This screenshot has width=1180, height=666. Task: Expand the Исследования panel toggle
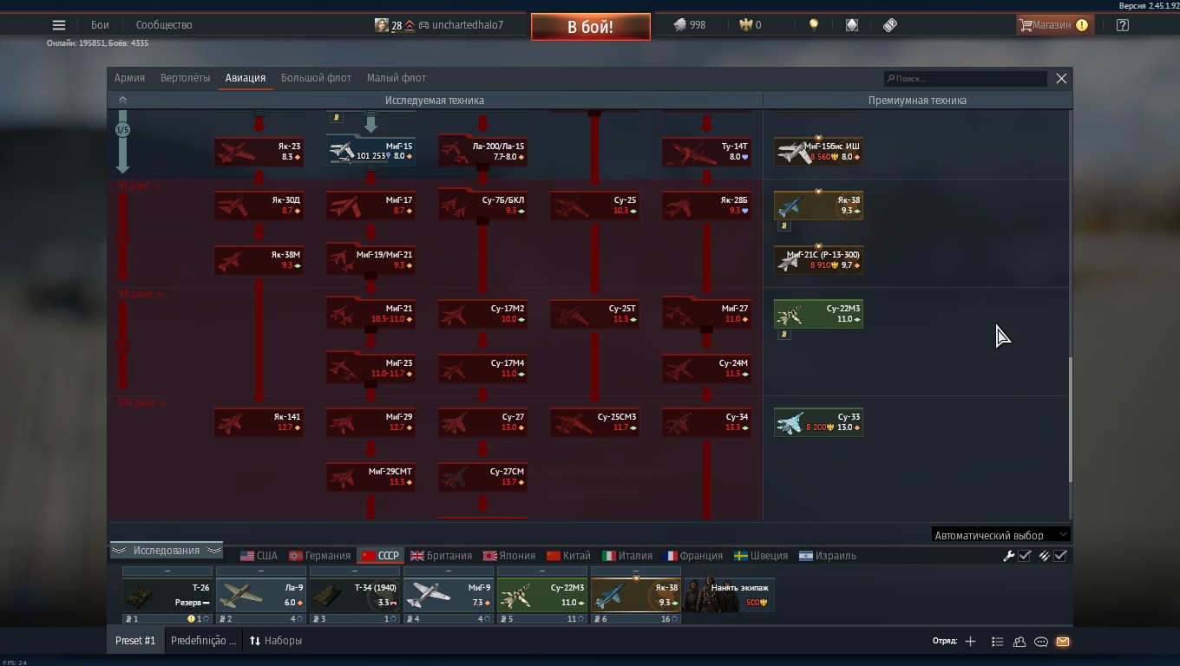[166, 551]
